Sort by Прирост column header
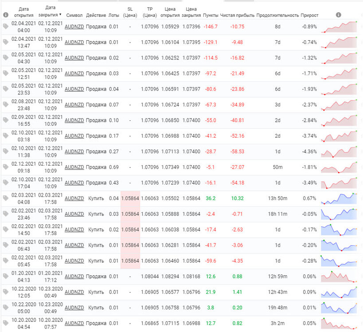 (x=309, y=15)
